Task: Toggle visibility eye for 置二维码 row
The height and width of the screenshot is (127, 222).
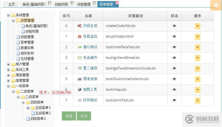Action: coord(174,68)
